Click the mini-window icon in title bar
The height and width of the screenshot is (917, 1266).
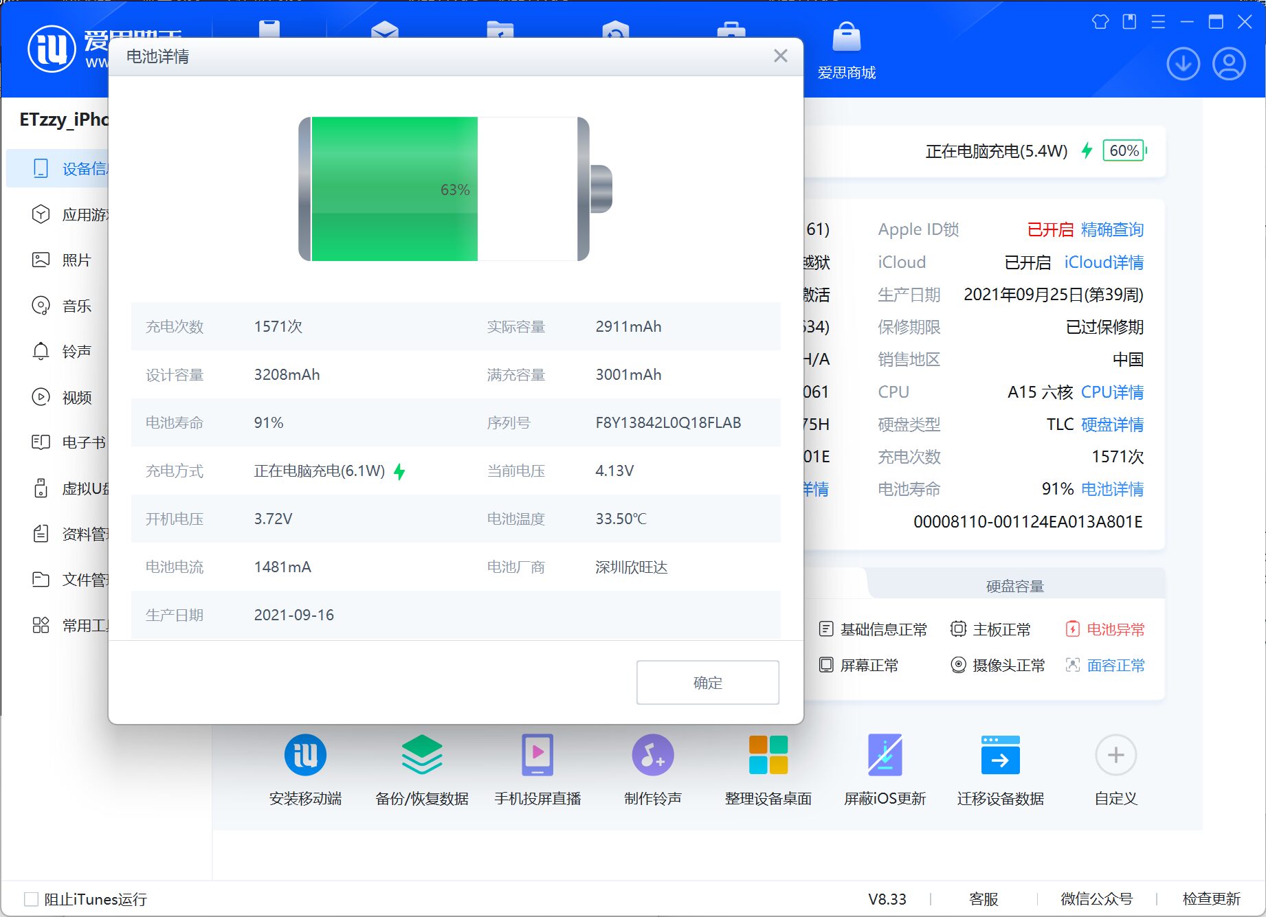1129,22
